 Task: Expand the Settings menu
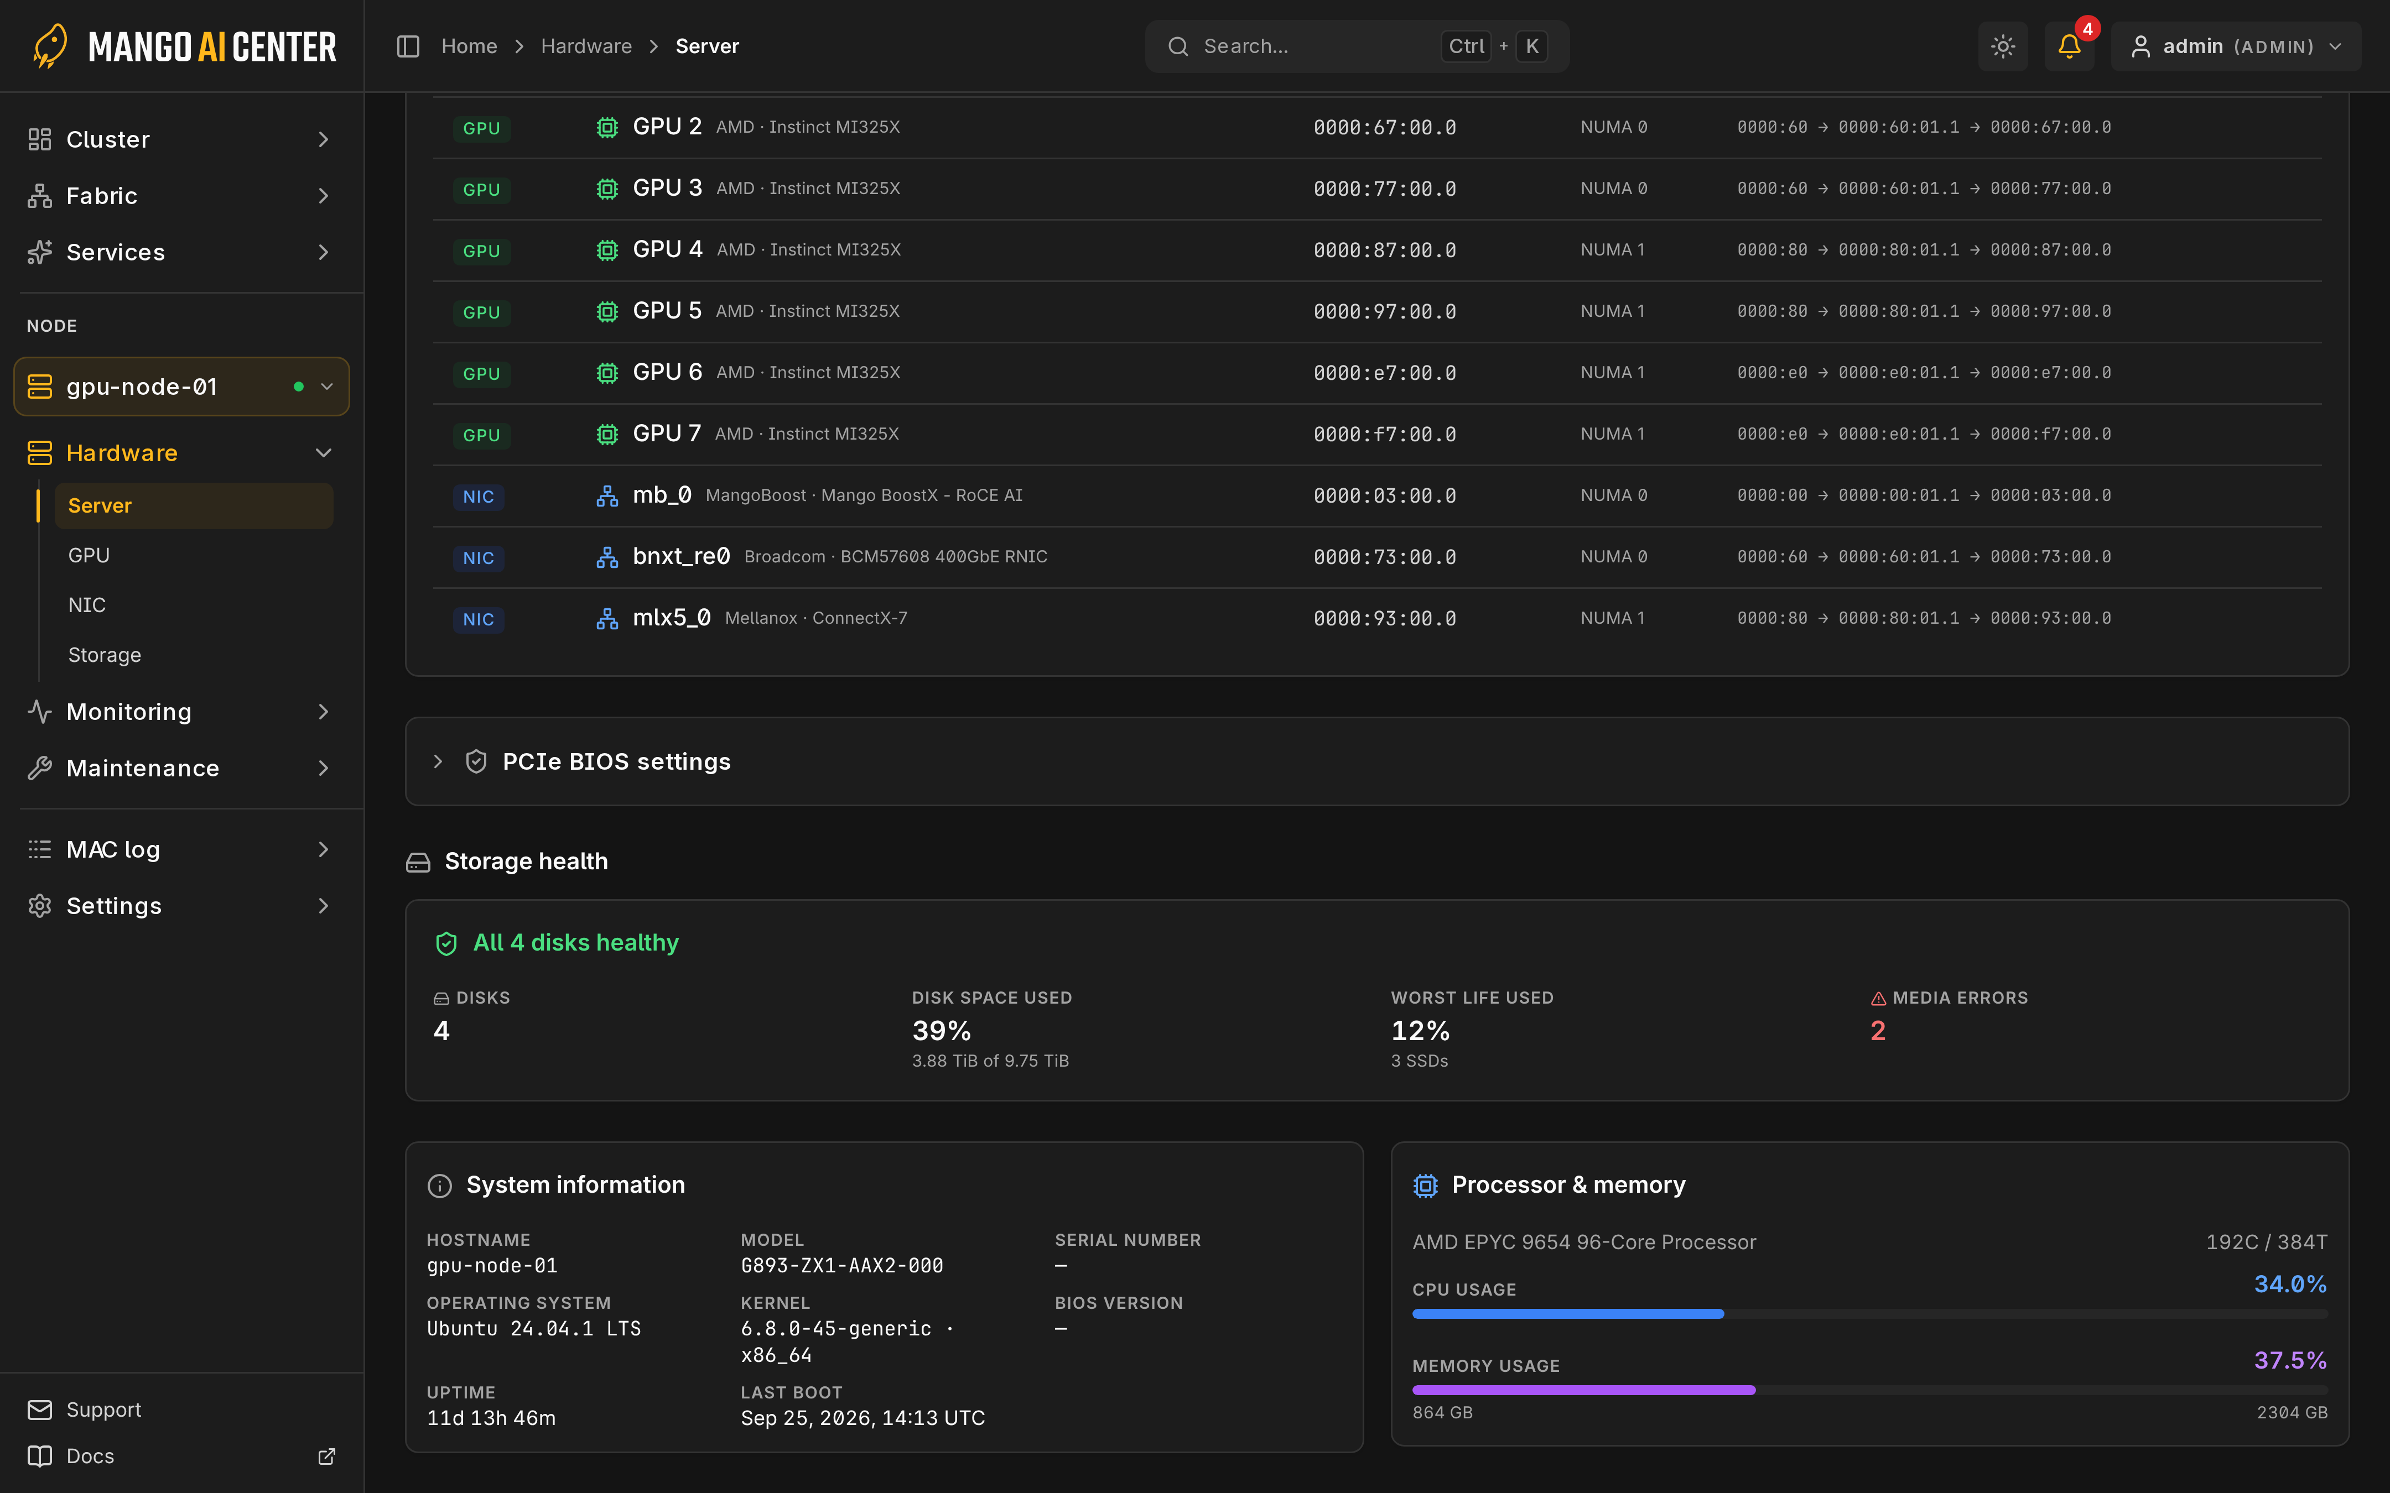coord(181,906)
